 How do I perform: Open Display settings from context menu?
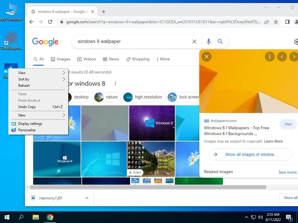point(38,124)
